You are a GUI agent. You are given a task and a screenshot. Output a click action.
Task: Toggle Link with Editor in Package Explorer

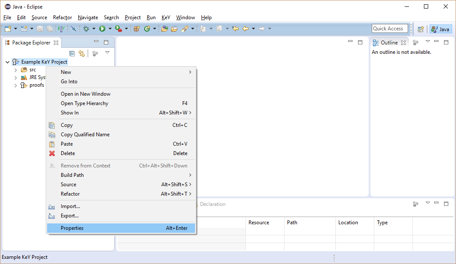(81, 53)
